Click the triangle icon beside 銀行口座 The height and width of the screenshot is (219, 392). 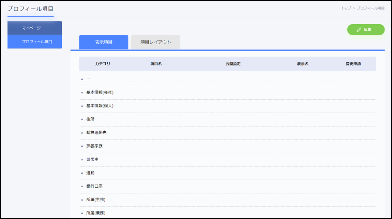pos(82,186)
